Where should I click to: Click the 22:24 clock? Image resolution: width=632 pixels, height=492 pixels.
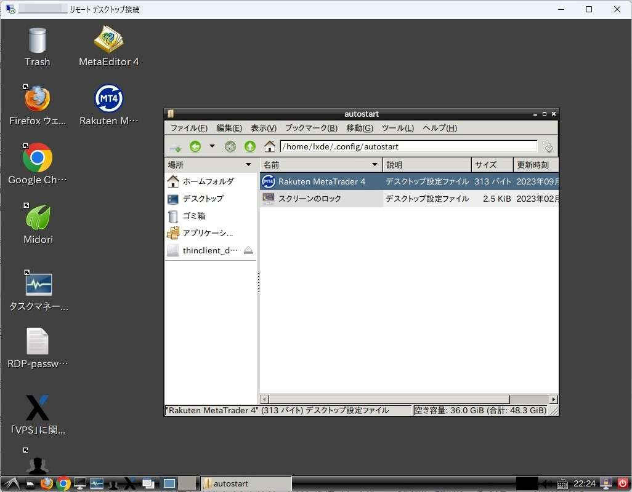tap(585, 483)
